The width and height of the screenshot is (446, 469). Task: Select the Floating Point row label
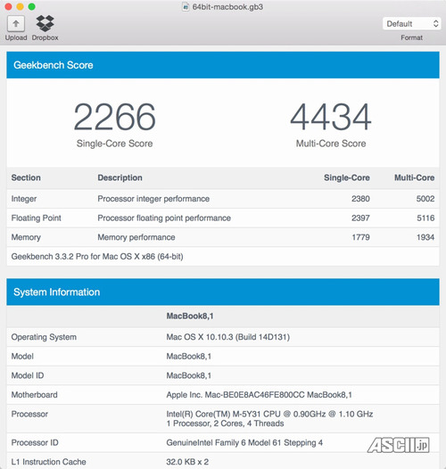(x=36, y=218)
